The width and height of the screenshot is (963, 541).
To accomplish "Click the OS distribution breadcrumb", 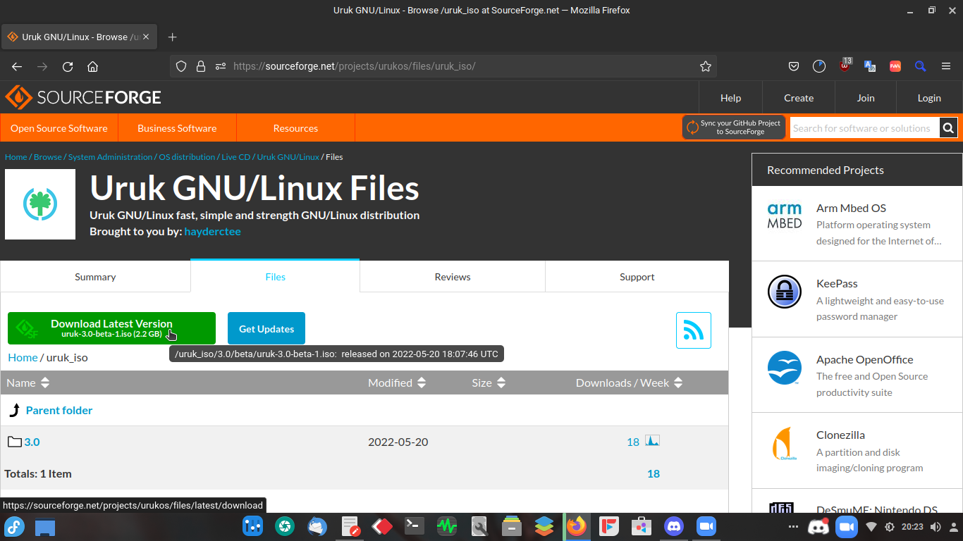I will pyautogui.click(x=187, y=157).
